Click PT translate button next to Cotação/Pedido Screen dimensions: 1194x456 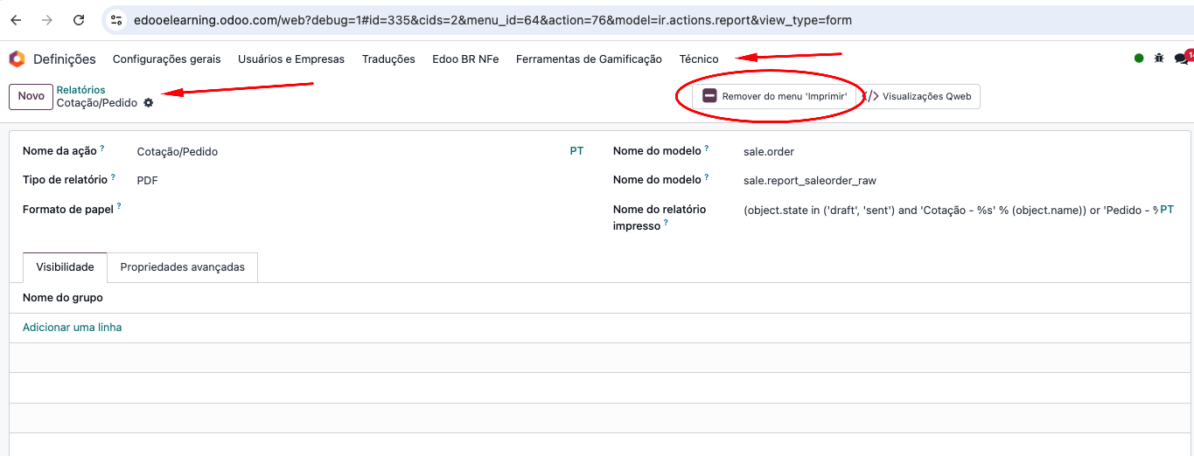pyautogui.click(x=576, y=151)
